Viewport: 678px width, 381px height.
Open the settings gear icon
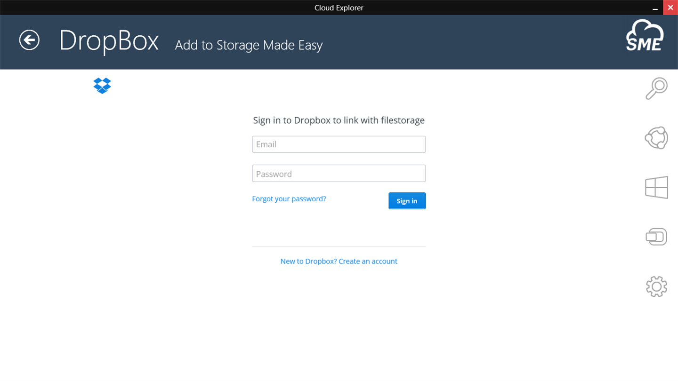(656, 286)
